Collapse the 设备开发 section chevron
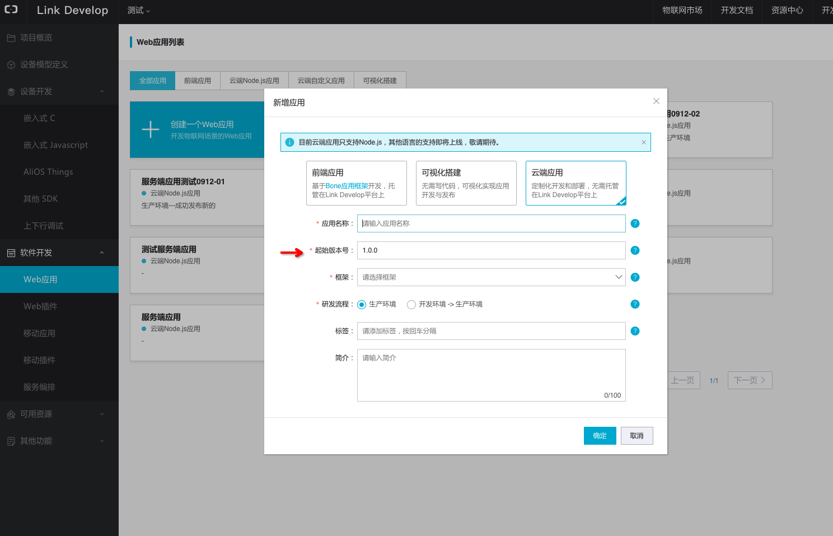Image resolution: width=833 pixels, height=536 pixels. [x=102, y=91]
